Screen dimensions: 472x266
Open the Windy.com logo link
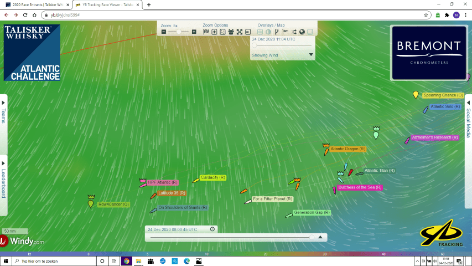pos(22,241)
